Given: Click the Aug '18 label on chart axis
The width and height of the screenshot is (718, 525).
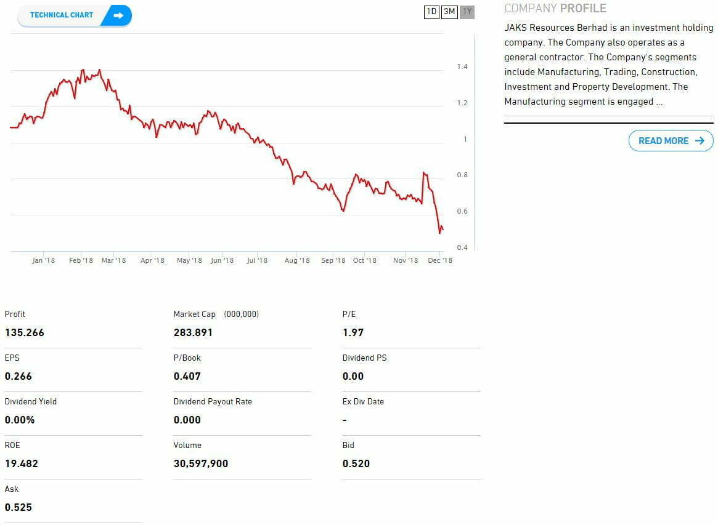Looking at the screenshot, I should (x=297, y=260).
